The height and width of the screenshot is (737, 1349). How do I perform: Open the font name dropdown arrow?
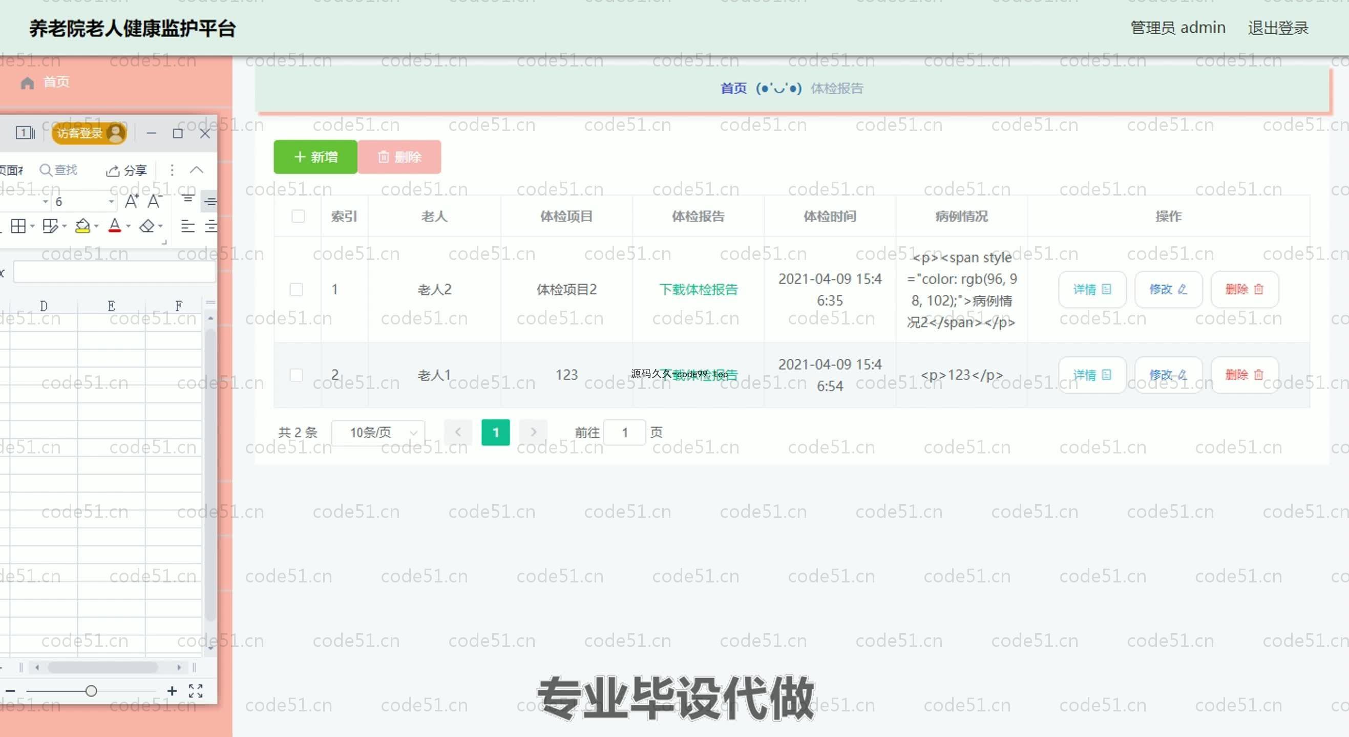point(45,202)
